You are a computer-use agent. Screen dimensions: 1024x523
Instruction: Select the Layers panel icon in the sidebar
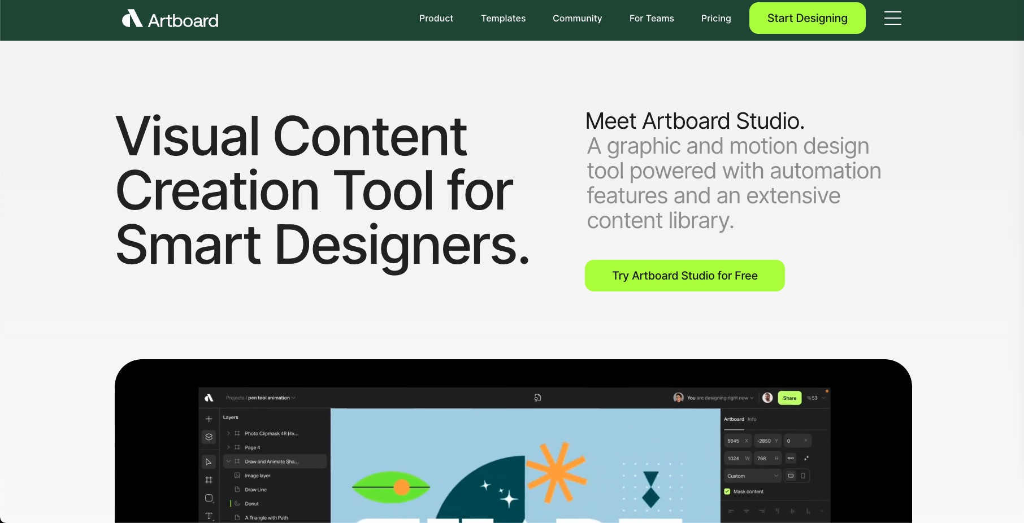(209, 437)
